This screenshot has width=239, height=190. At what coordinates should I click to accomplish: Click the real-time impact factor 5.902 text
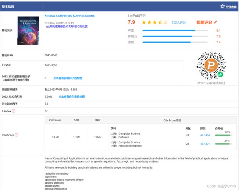pos(61,89)
